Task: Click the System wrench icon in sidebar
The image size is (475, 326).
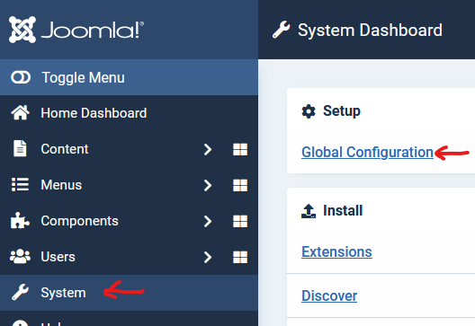Action: 20,292
